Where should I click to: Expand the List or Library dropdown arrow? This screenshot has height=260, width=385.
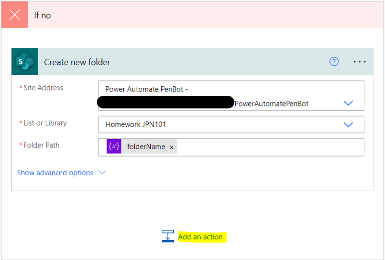click(x=348, y=124)
